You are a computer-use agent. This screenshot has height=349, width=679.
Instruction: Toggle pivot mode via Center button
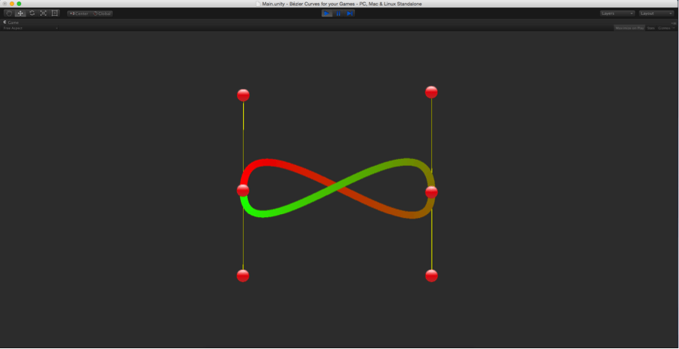(x=79, y=14)
